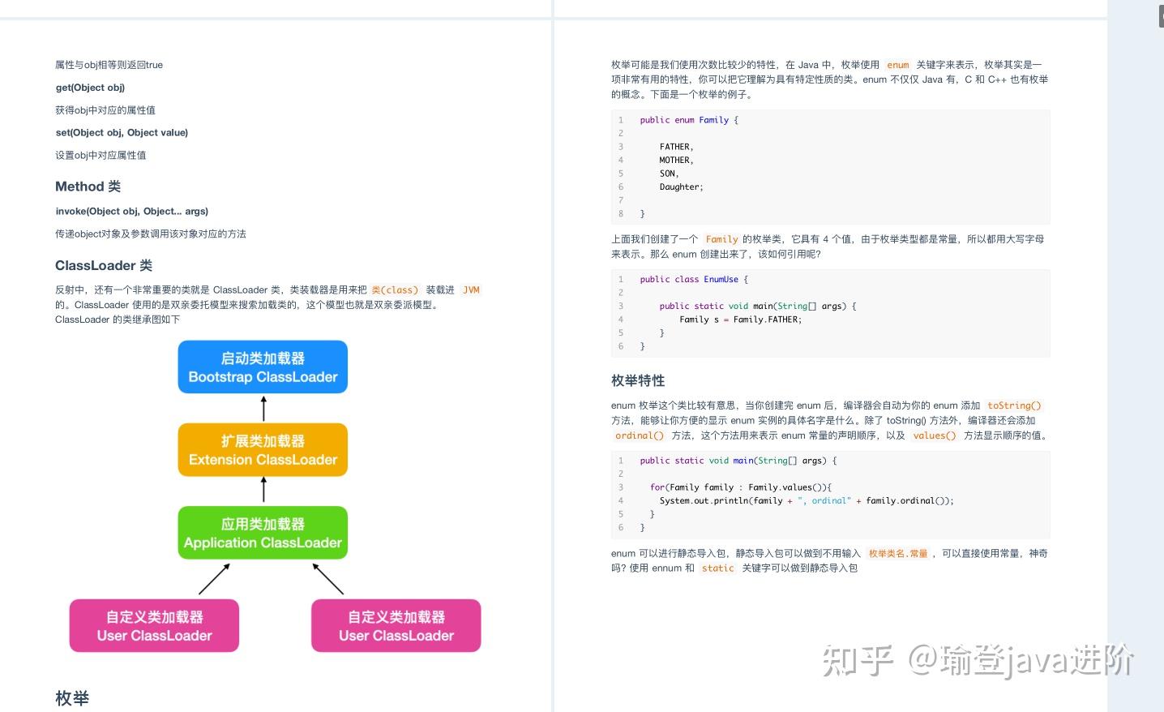
Task: Click the highlighted Family class reference
Action: pos(721,239)
